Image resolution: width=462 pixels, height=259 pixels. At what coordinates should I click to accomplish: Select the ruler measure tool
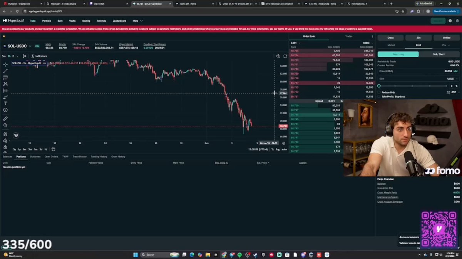coord(5,119)
